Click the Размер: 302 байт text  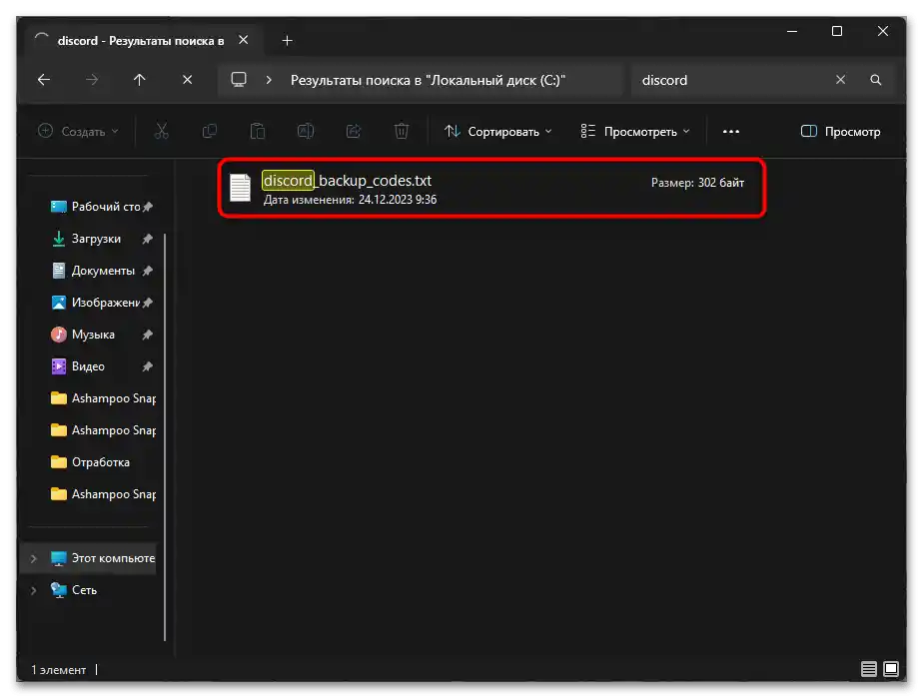(x=697, y=183)
